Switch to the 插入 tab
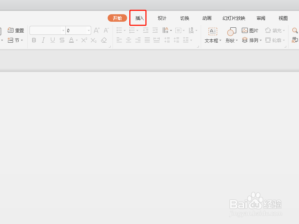Image resolution: width=299 pixels, height=224 pixels. pyautogui.click(x=138, y=18)
